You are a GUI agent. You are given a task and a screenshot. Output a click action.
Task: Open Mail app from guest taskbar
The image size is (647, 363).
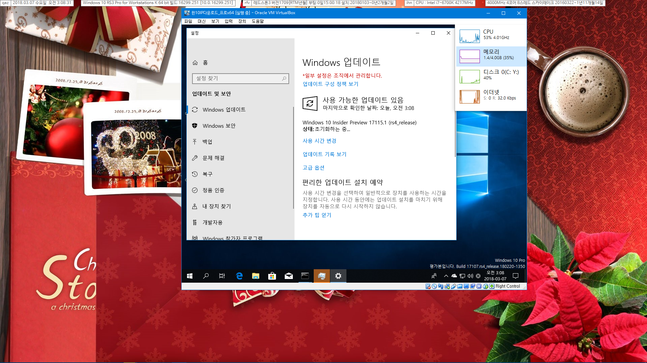coord(288,276)
